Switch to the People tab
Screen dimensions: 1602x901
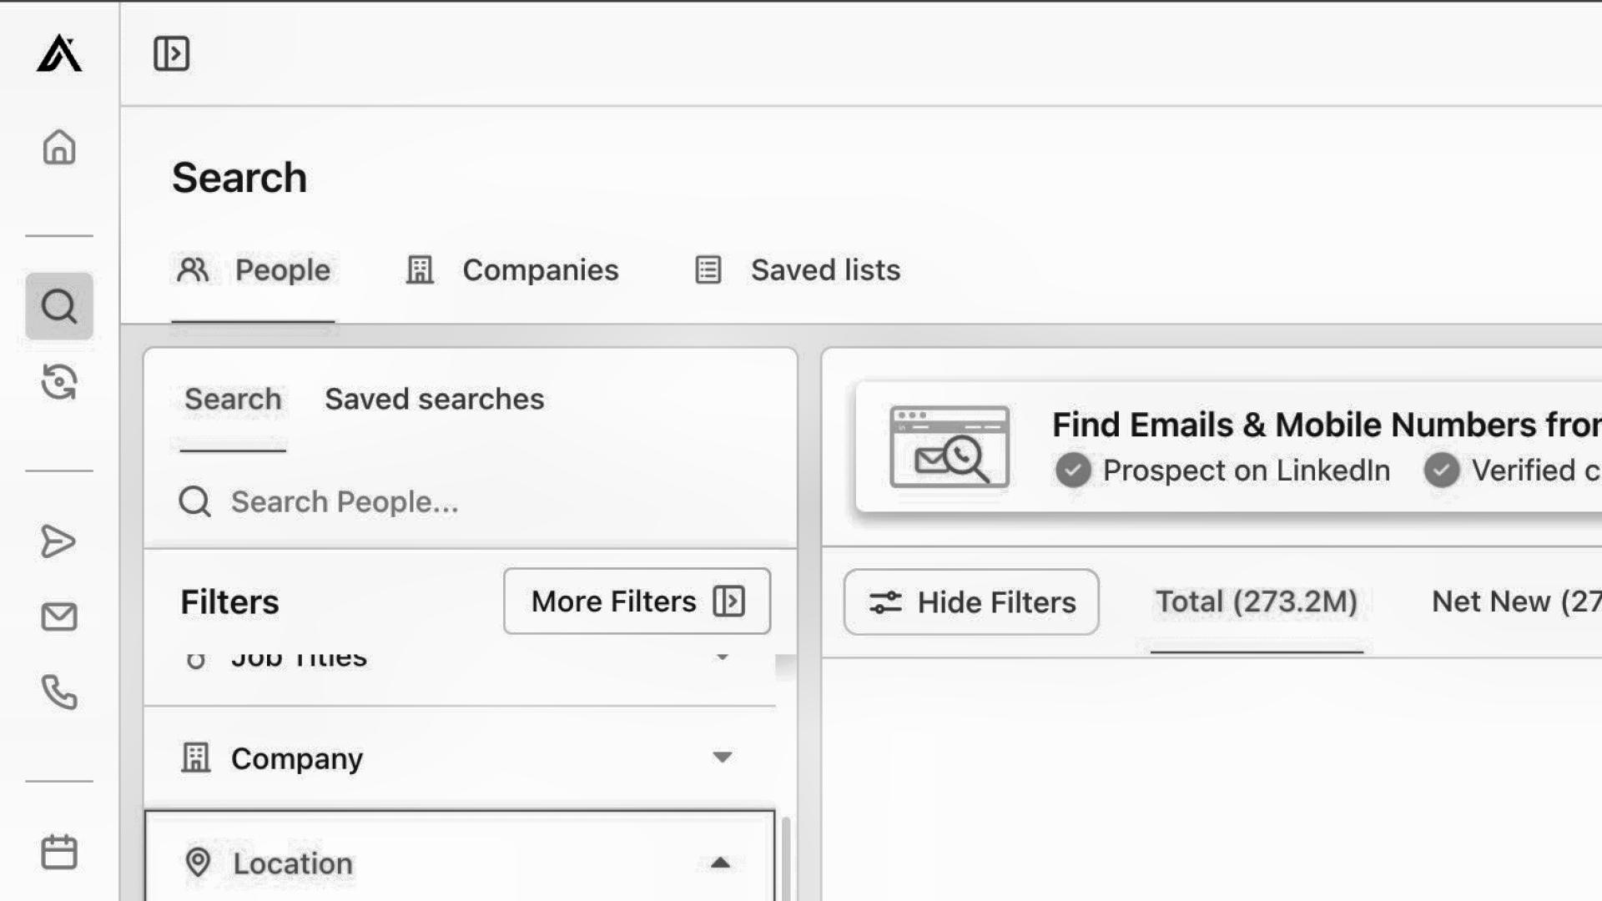[x=253, y=270]
